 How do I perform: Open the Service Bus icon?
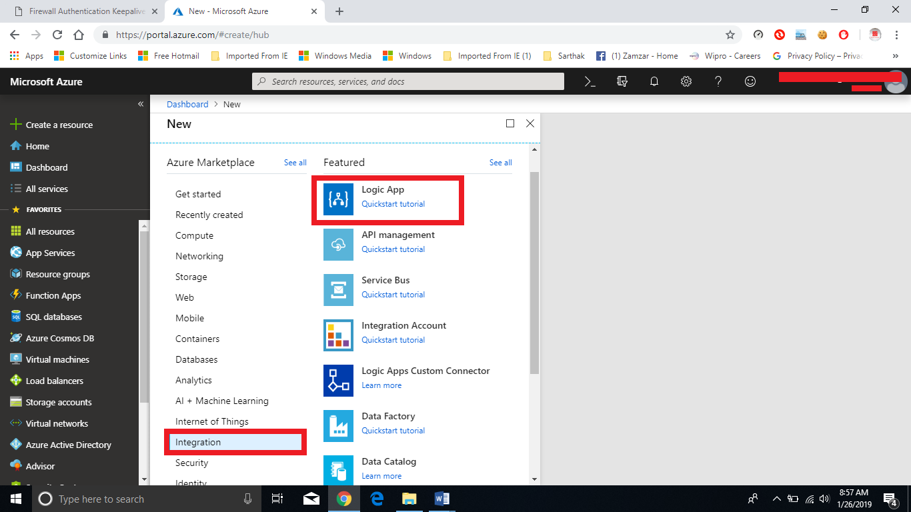[338, 290]
